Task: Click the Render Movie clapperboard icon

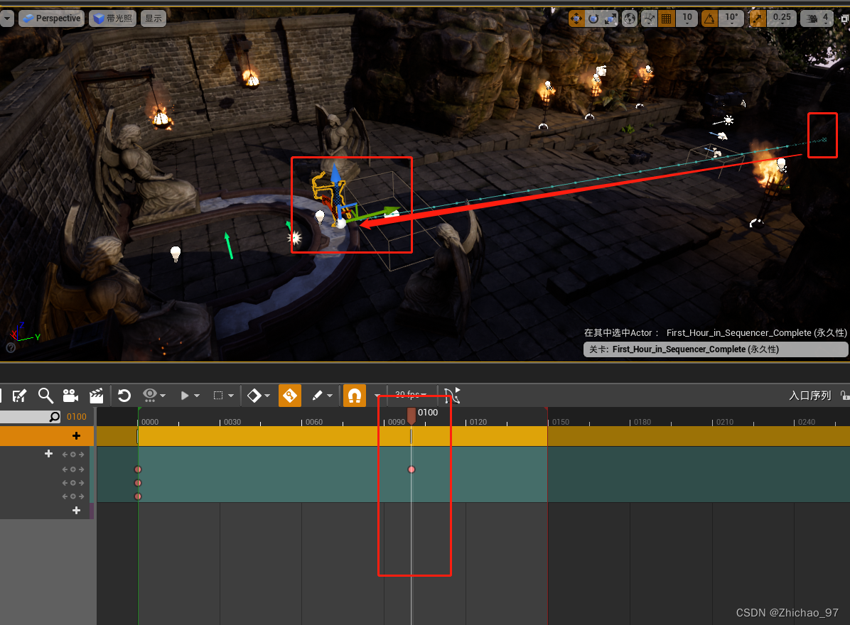Action: (x=96, y=396)
